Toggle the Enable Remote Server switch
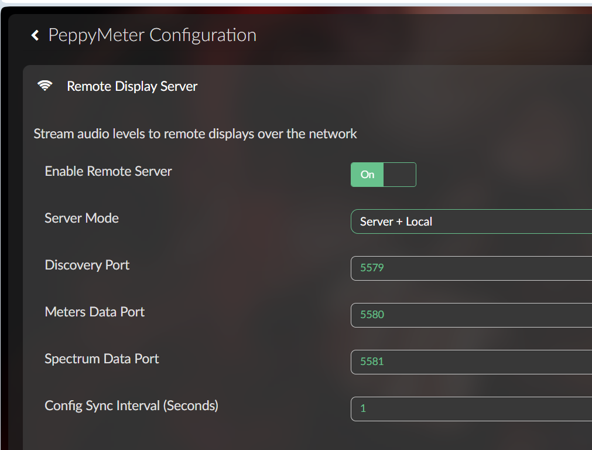592x450 pixels. 383,175
